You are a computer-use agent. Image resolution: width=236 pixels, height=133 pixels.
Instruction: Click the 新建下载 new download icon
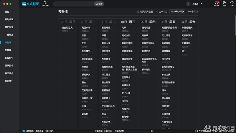(45, 3)
